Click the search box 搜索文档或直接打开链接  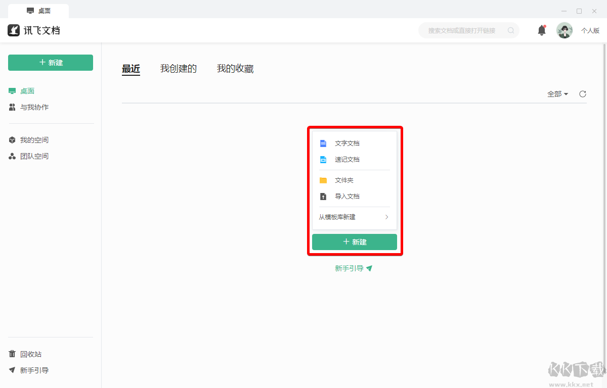[x=469, y=30]
